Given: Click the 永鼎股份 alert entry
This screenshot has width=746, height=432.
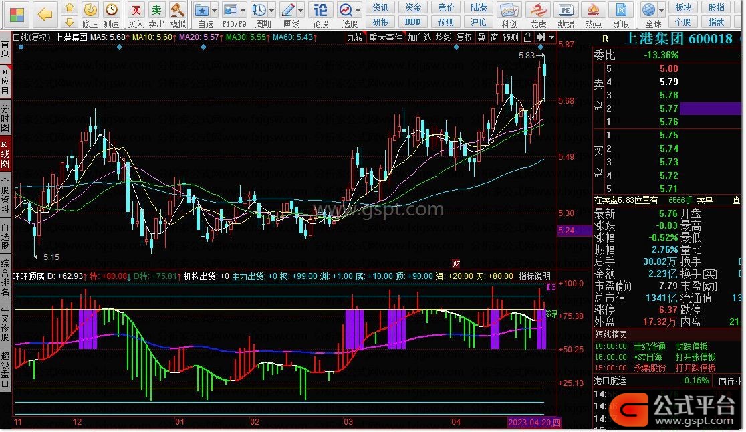Looking at the screenshot, I should click(650, 368).
